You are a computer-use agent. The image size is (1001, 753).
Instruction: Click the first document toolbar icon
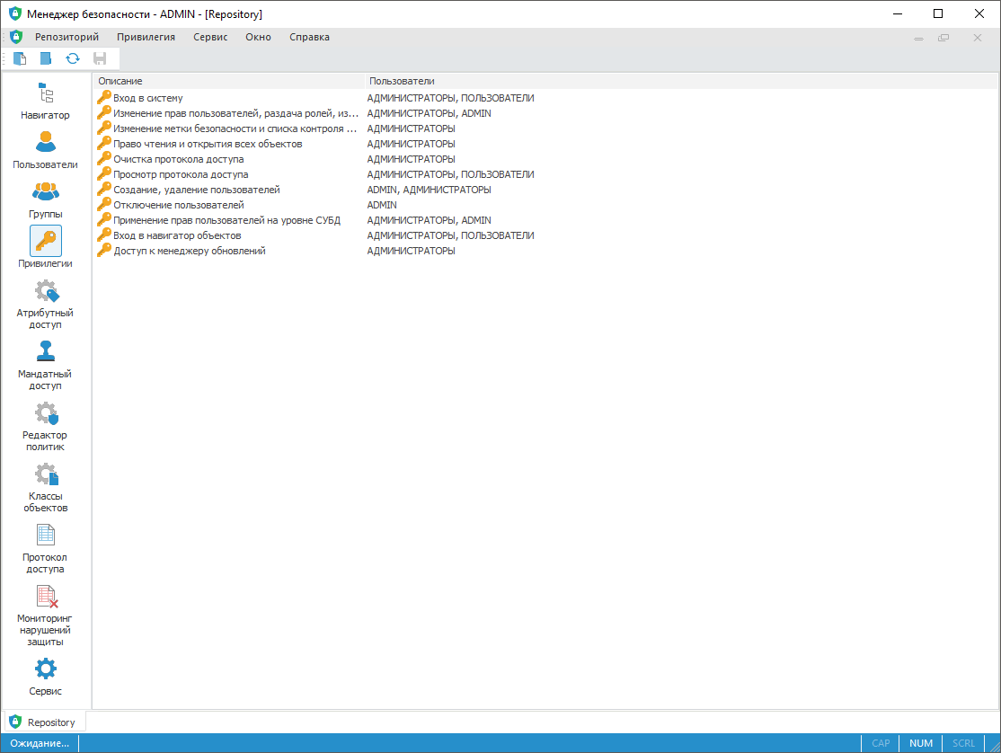coord(20,58)
